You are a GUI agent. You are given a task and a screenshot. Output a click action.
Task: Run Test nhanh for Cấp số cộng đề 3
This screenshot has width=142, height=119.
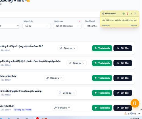pos(102,48)
